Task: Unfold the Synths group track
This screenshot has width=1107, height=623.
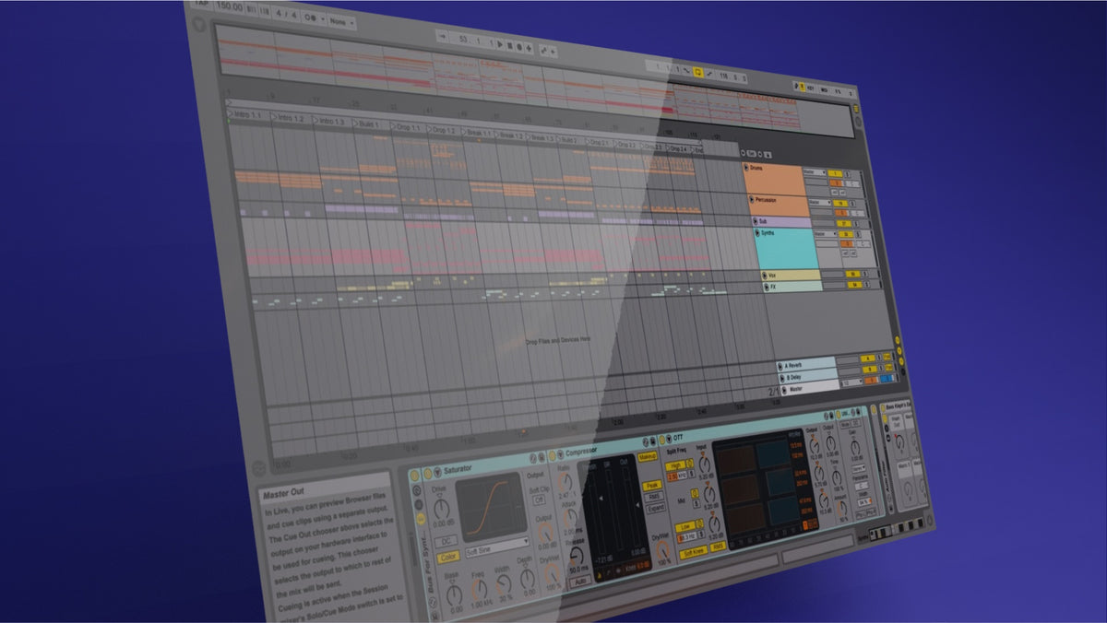Action: pos(759,234)
